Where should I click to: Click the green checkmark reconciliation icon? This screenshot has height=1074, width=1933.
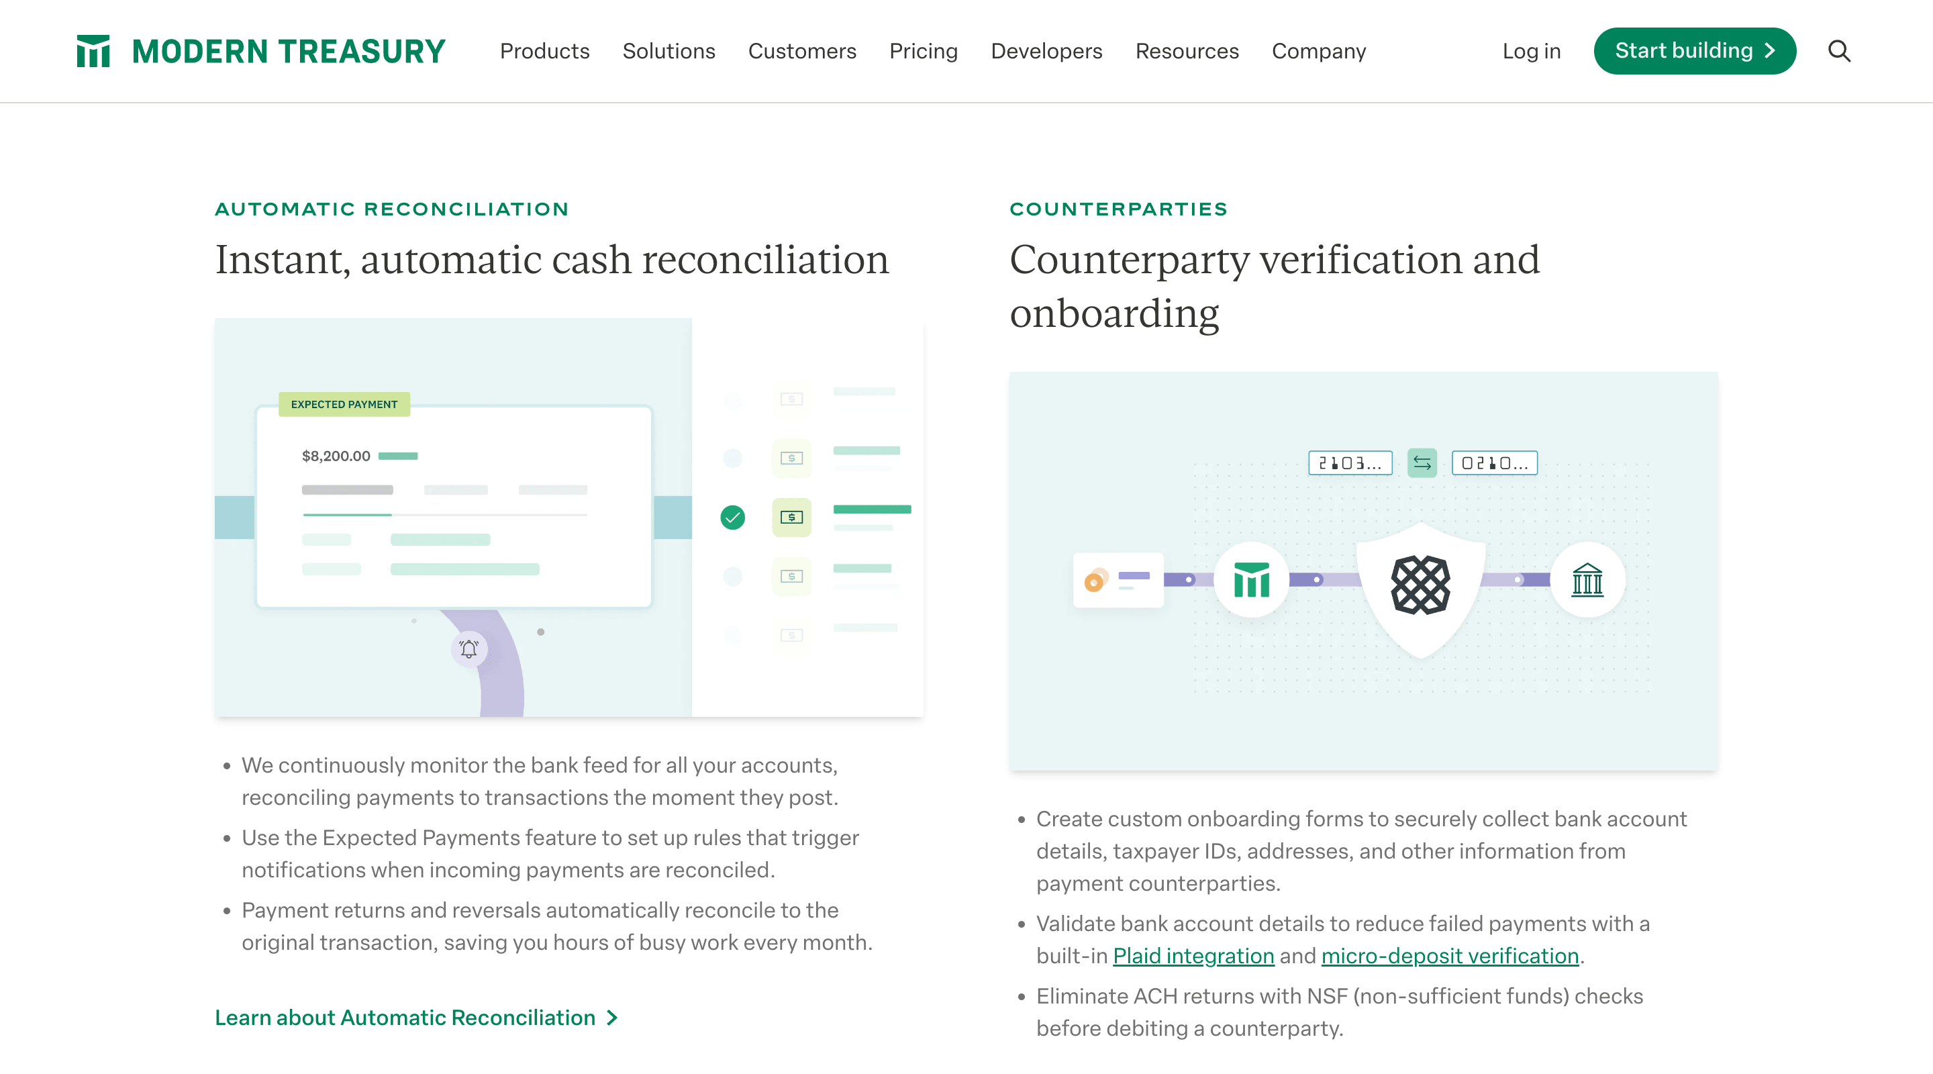[x=732, y=516]
